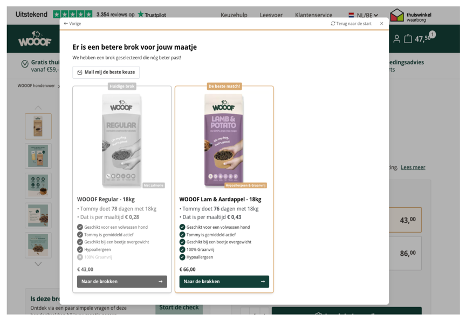Click the € 43,00 price in dialog
Image resolution: width=466 pixels, height=320 pixels.
point(85,269)
